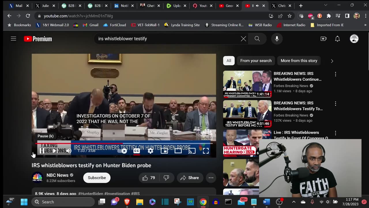
Task: Share the video
Action: click(x=189, y=178)
